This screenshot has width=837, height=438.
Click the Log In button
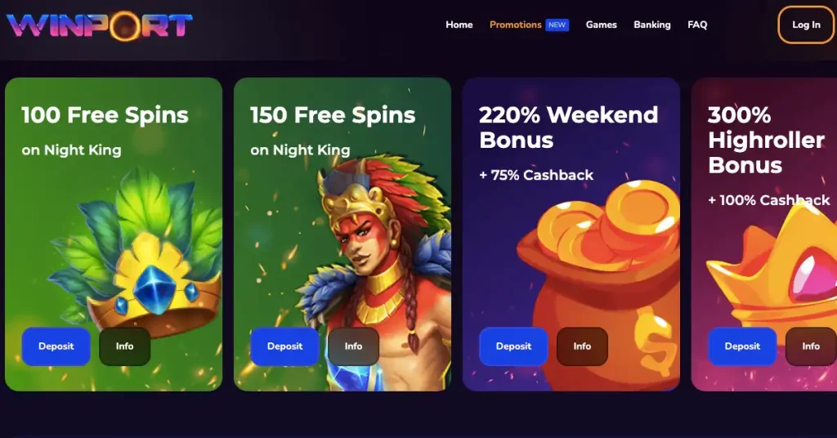[x=806, y=25]
